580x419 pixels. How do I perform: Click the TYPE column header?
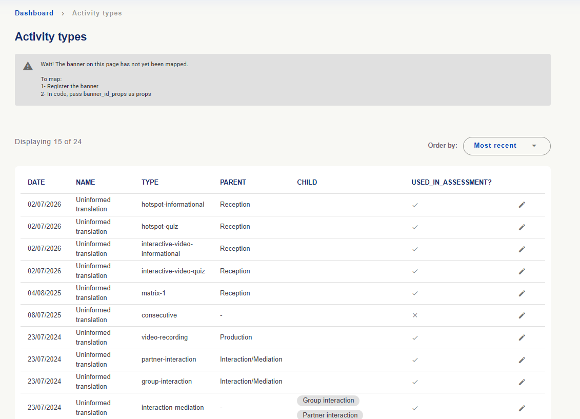tap(150, 182)
